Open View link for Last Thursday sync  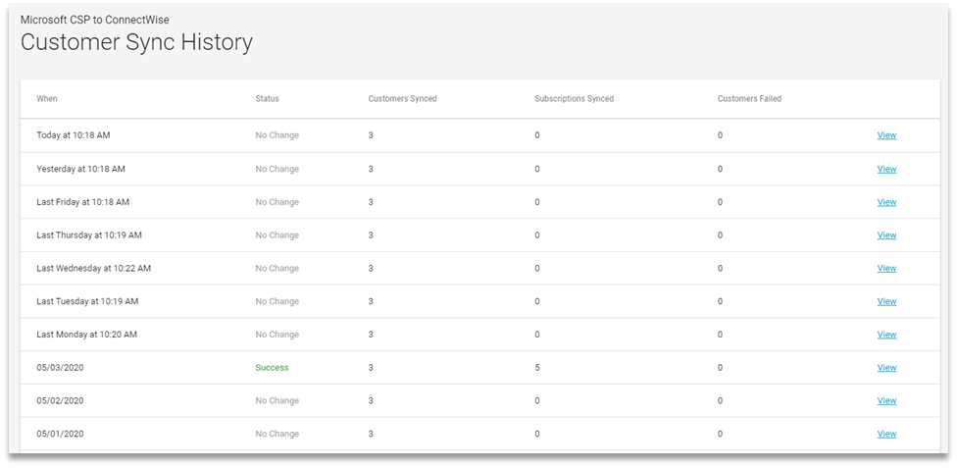pyautogui.click(x=886, y=234)
